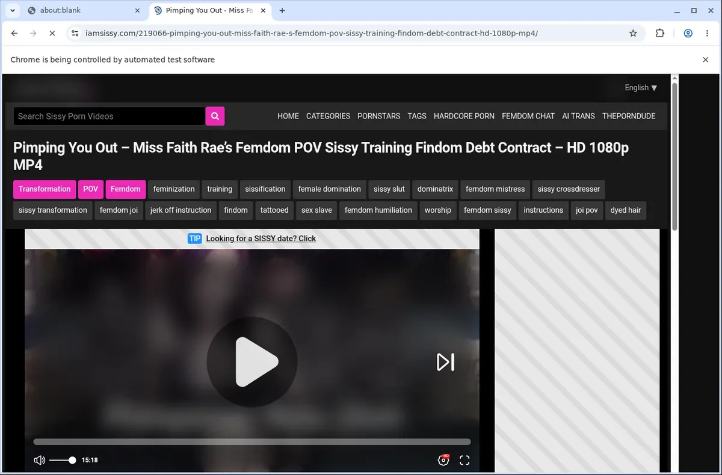
Task: Dismiss the automated test software infobar
Action: [706, 60]
